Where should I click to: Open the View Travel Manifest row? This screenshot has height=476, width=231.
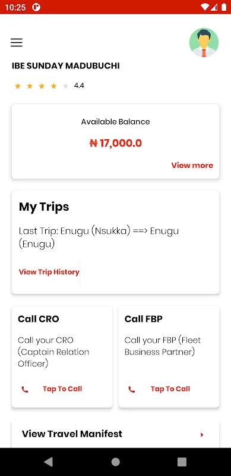(x=115, y=434)
